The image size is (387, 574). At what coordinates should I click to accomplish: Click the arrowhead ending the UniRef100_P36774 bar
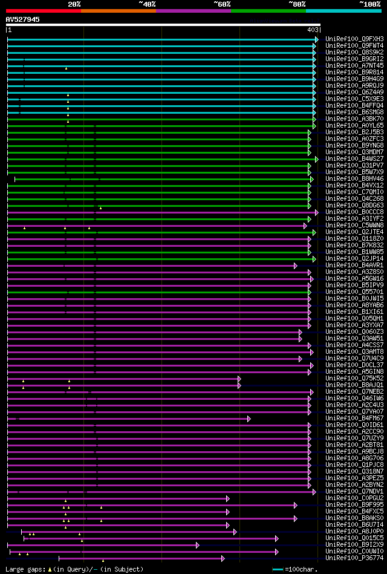(223, 558)
